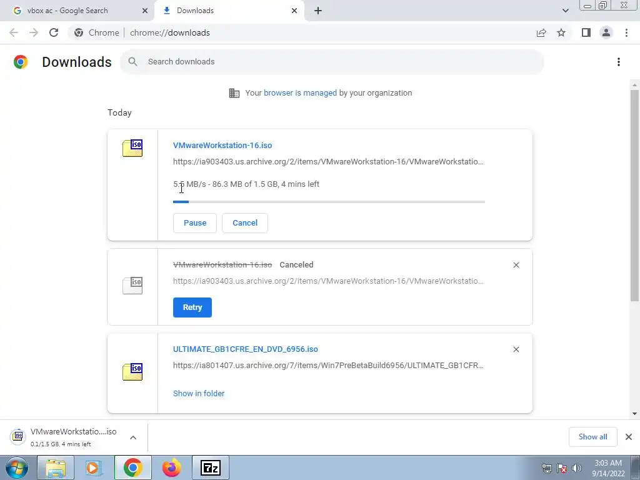Select the Downloads tab
The height and width of the screenshot is (480, 640).
tap(229, 11)
